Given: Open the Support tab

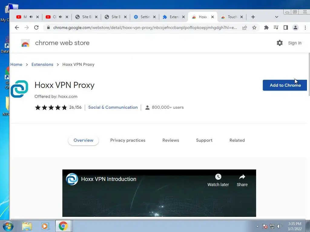Looking at the screenshot, I should click(x=204, y=140).
